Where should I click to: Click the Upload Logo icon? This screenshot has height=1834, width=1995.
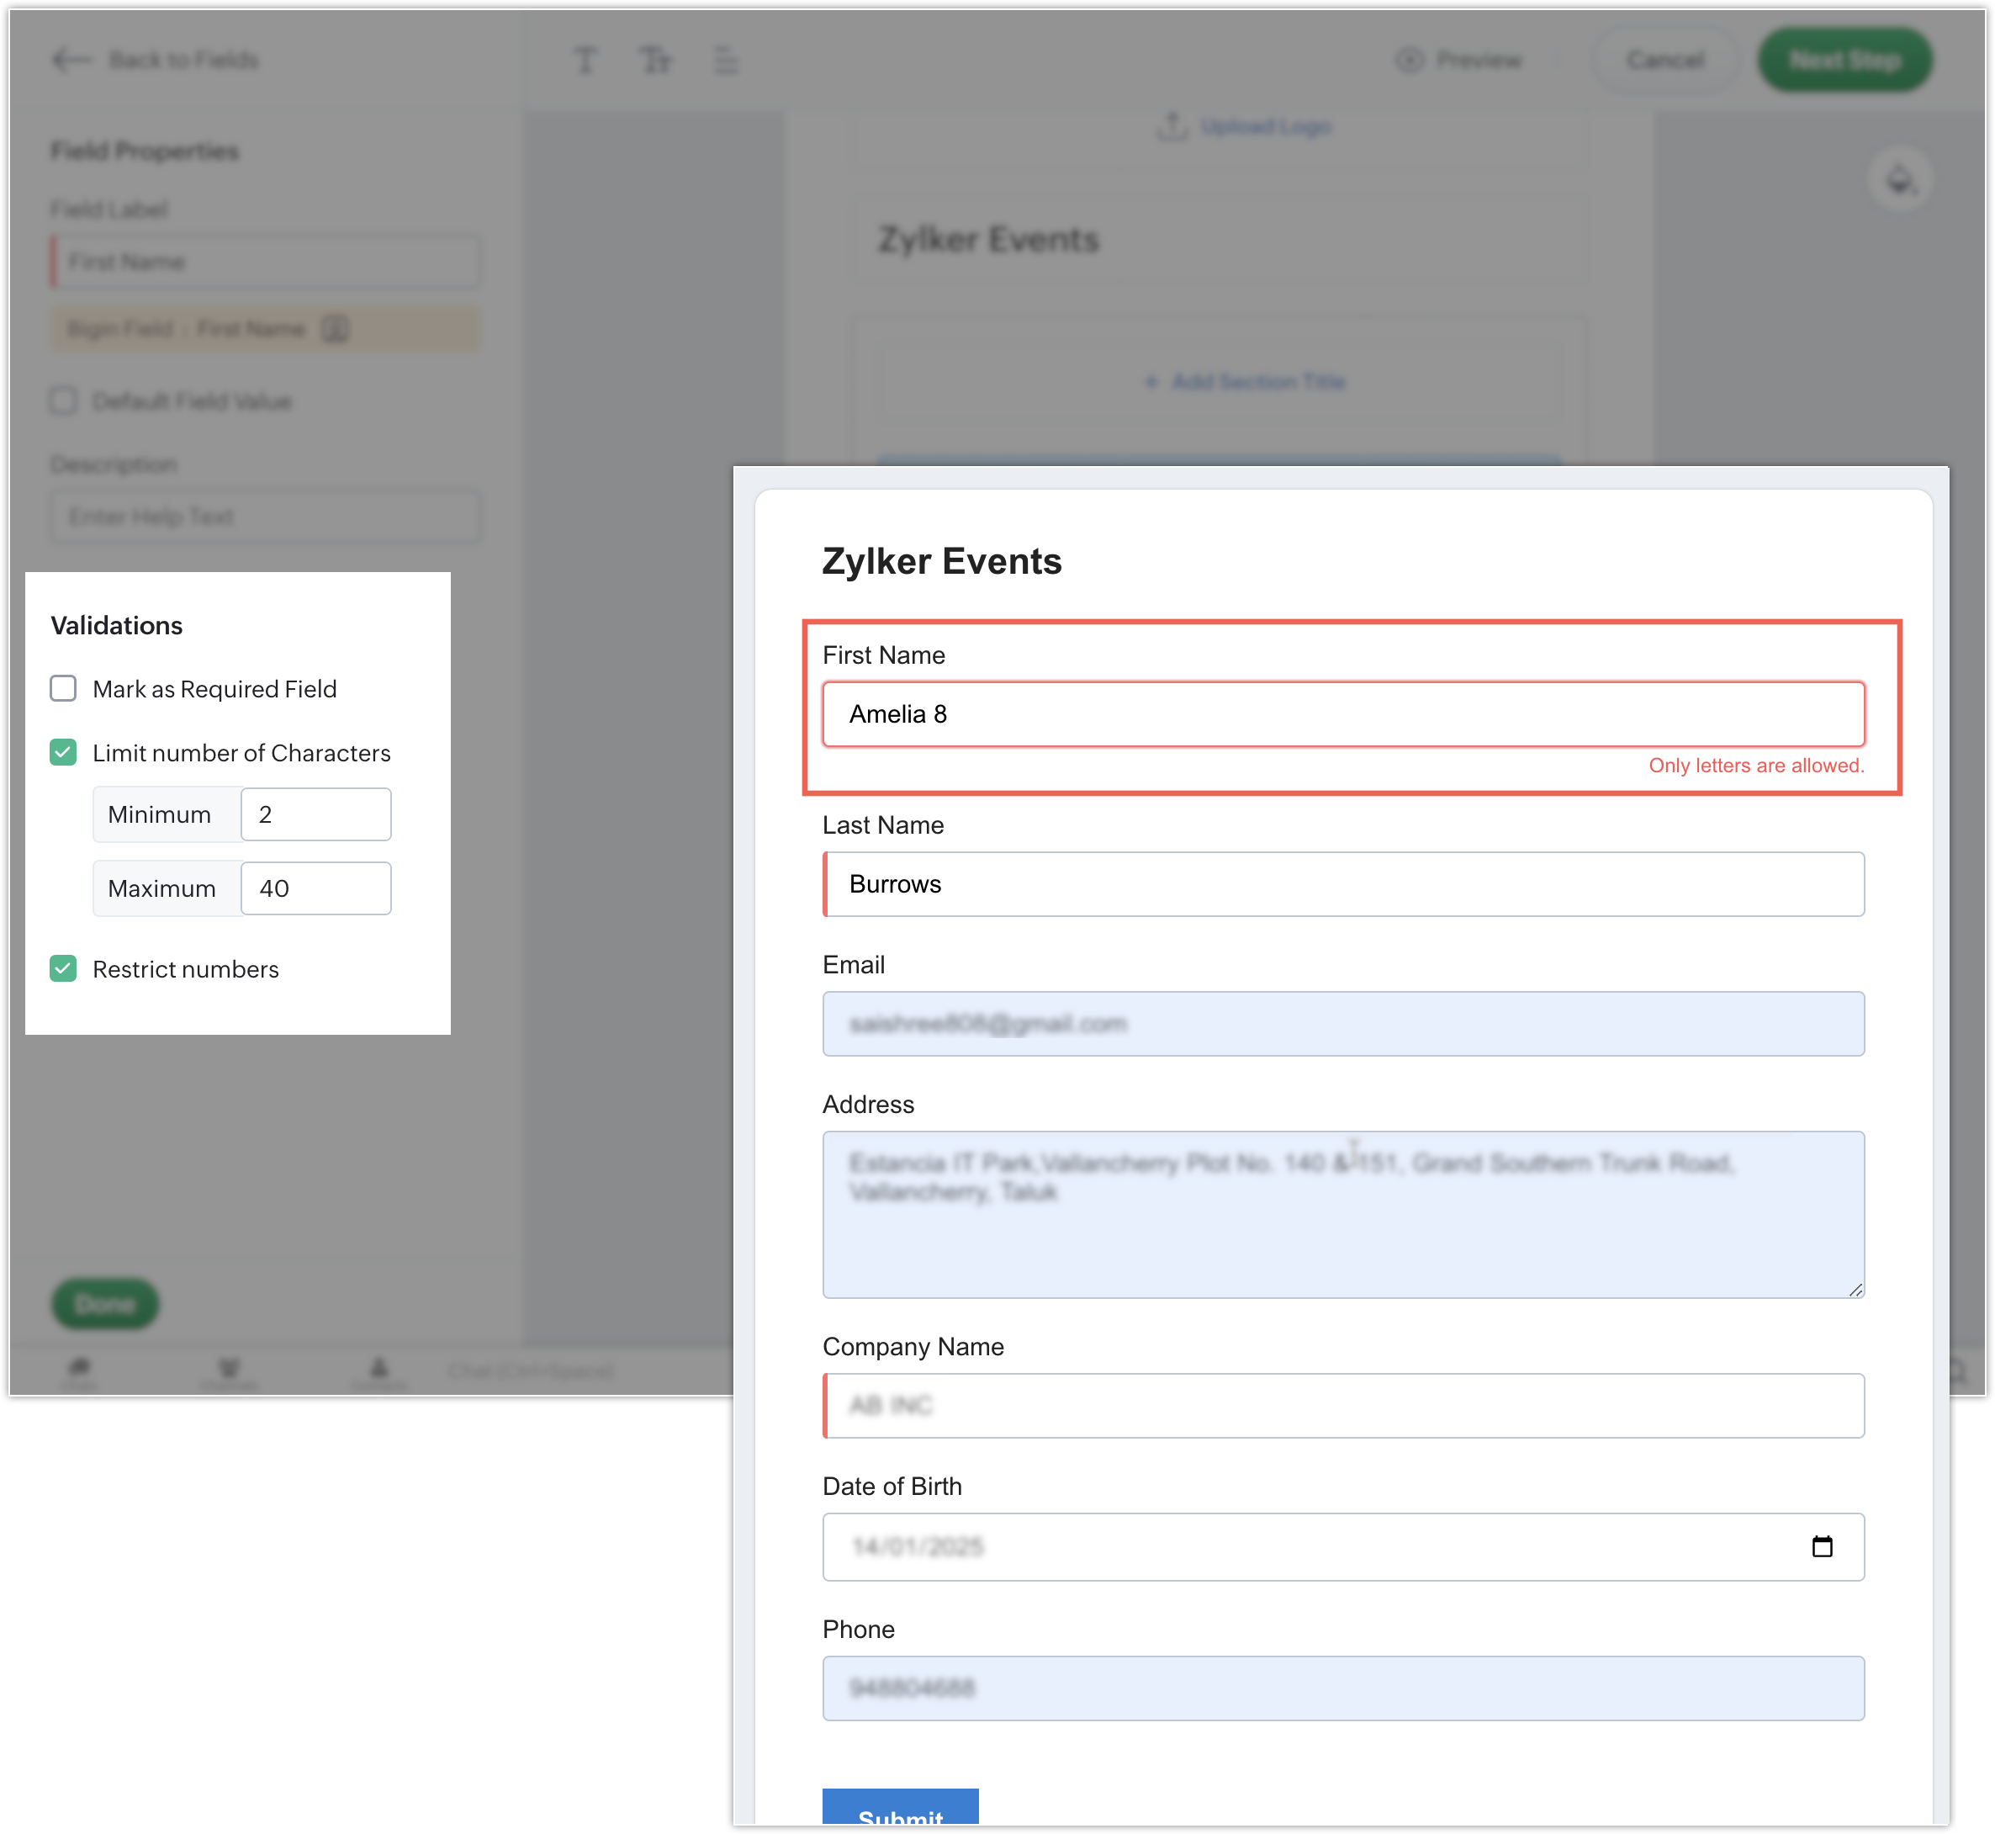click(x=1172, y=127)
